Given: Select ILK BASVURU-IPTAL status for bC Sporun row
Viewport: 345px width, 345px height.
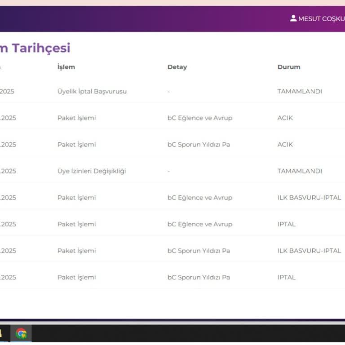Looking at the screenshot, I should [309, 251].
